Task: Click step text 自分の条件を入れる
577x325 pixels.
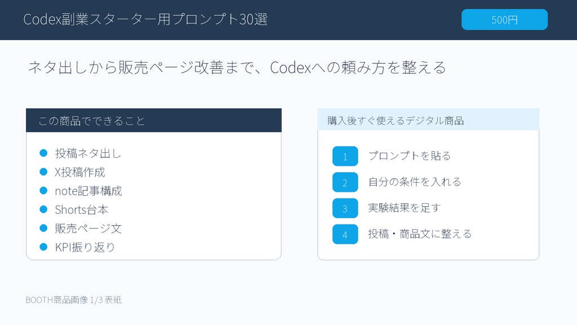Action: (x=415, y=182)
